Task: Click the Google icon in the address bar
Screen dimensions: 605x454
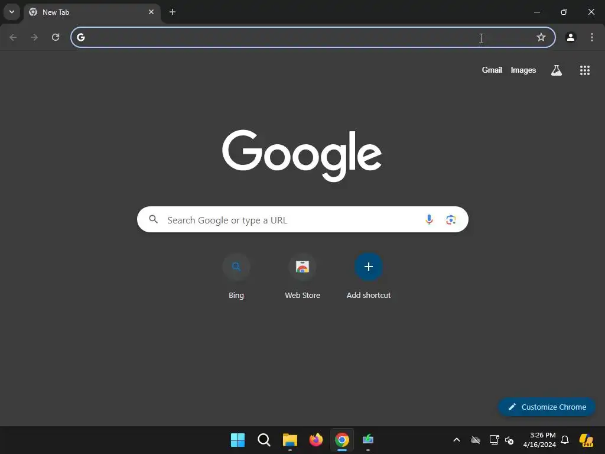Action: (x=80, y=37)
